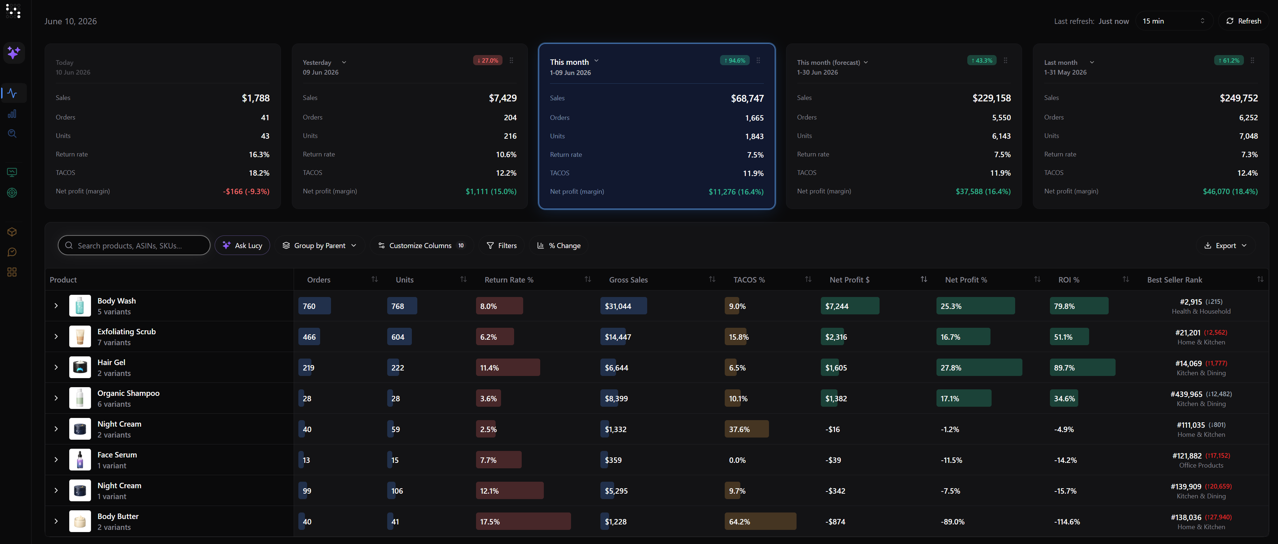This screenshot has height=544, width=1278.
Task: Open the AI sparkle assistant sidebar icon
Action: tap(14, 53)
